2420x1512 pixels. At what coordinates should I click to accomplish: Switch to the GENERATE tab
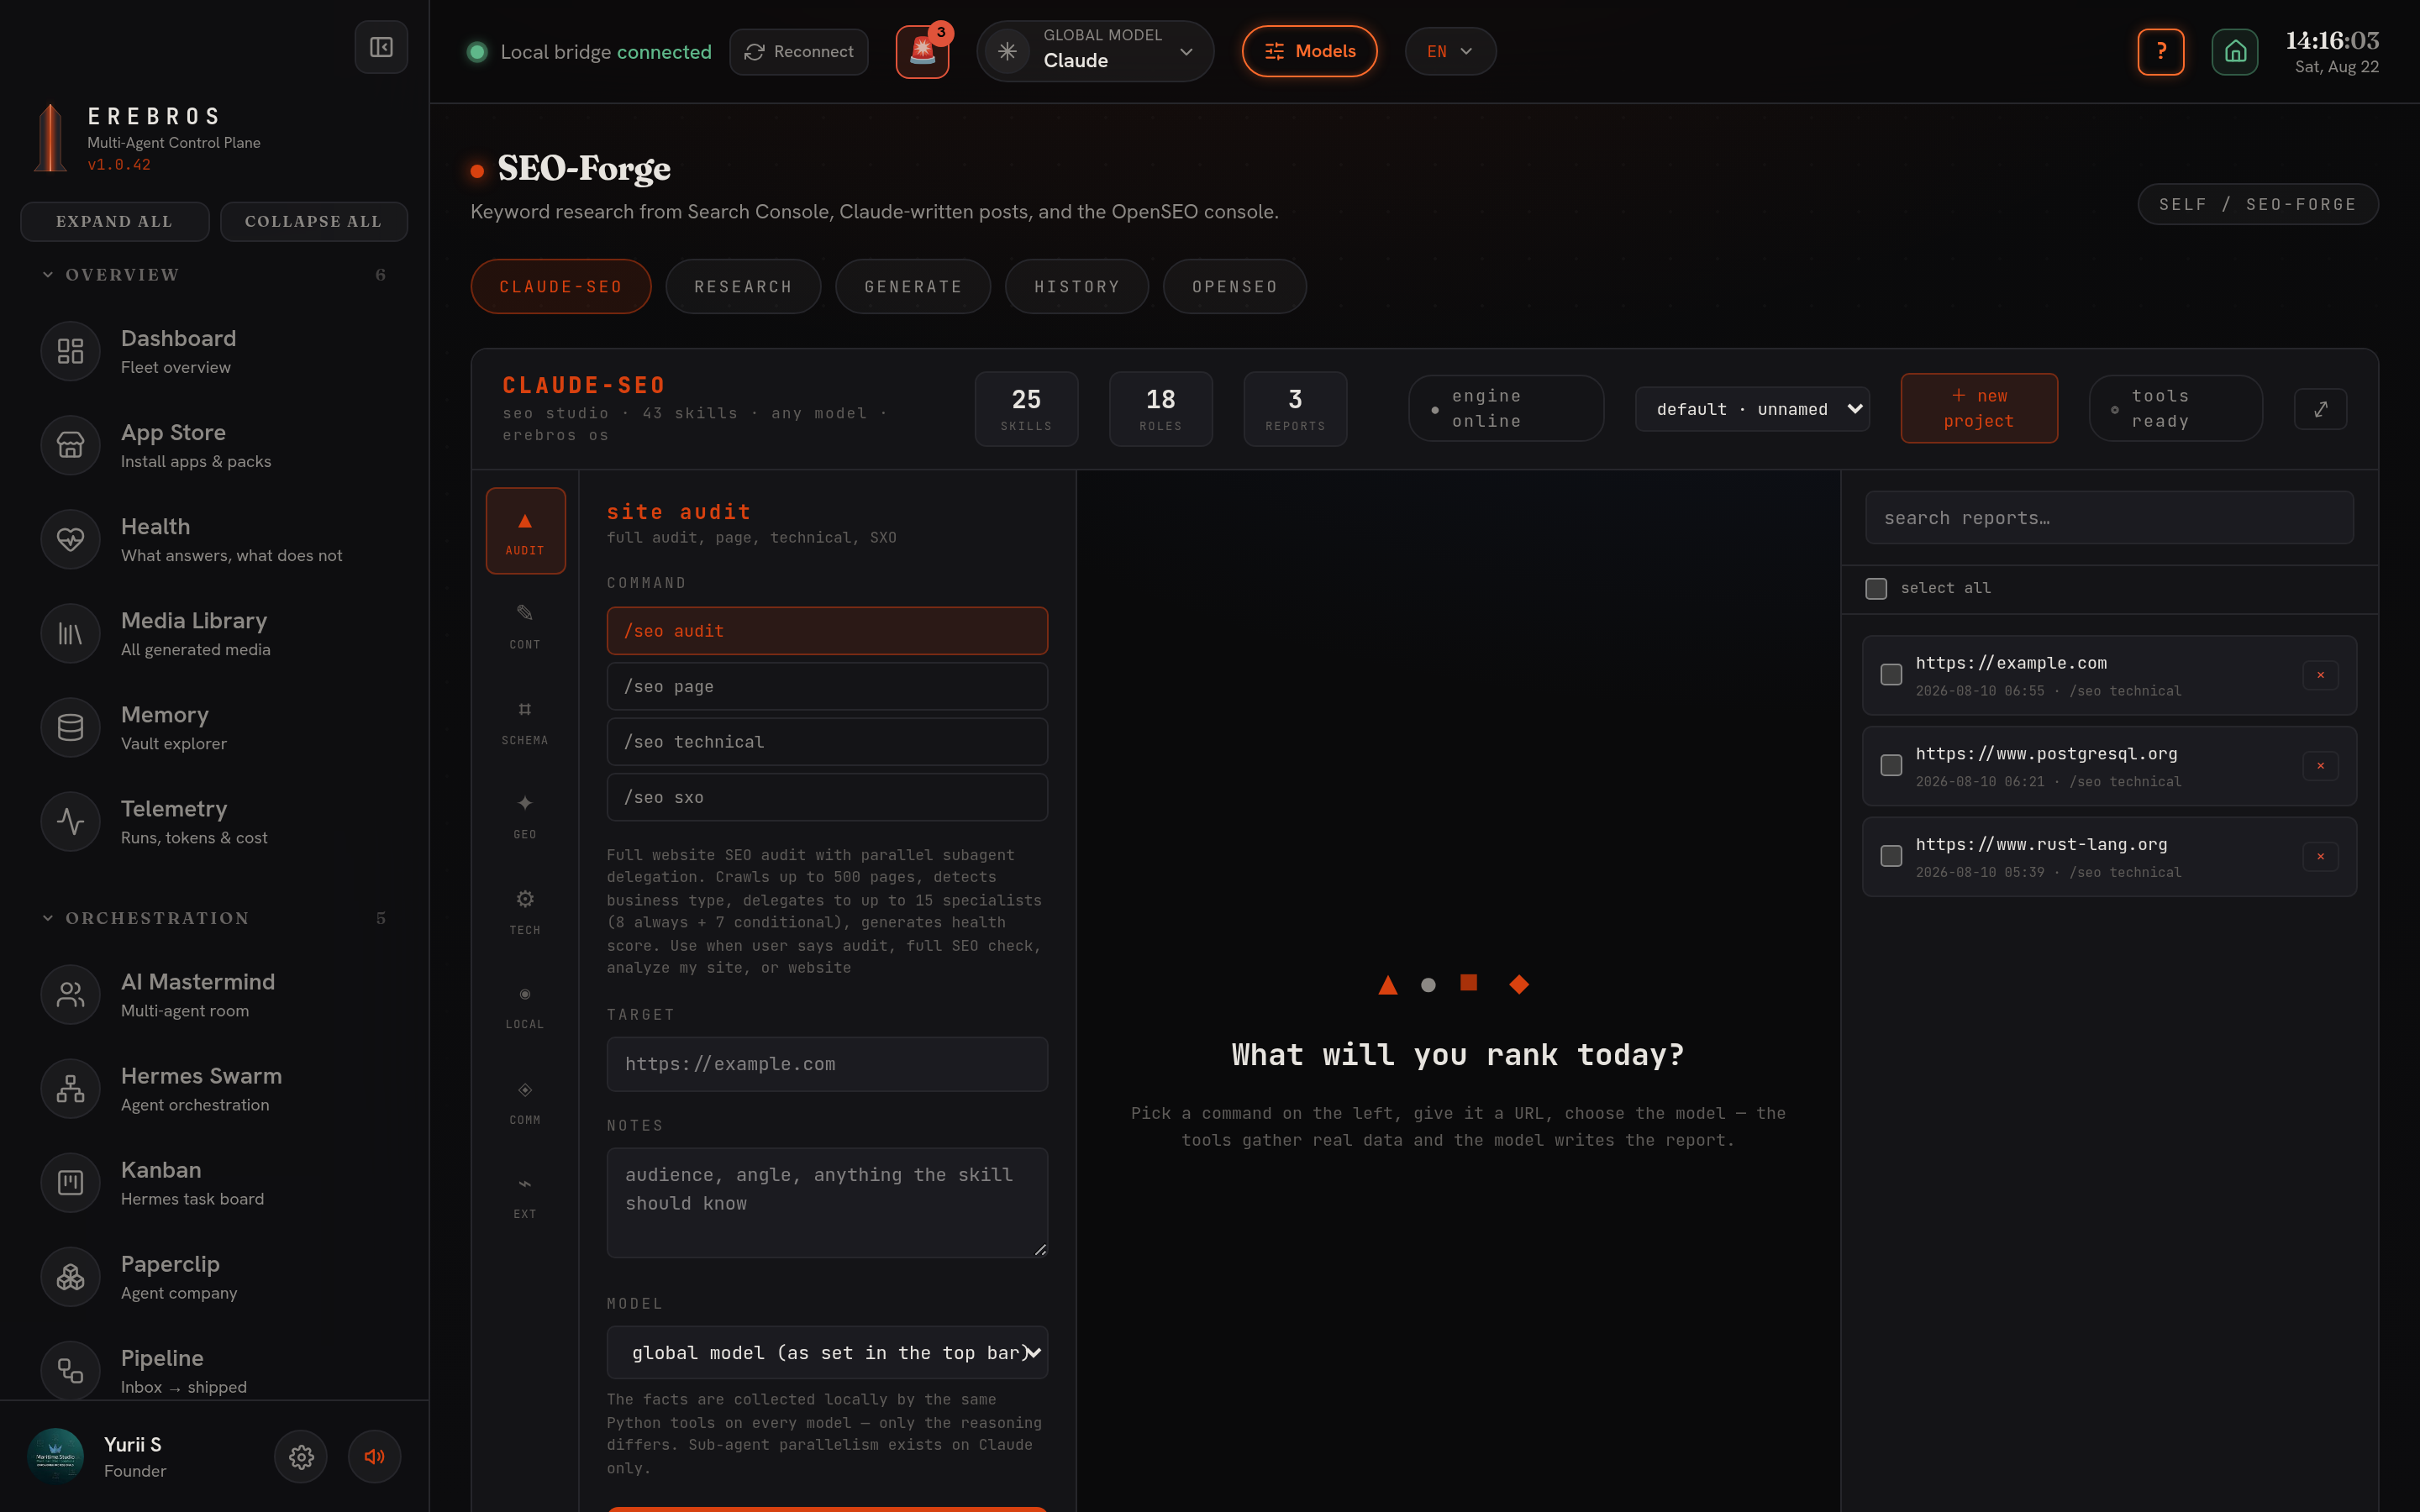[x=913, y=287]
